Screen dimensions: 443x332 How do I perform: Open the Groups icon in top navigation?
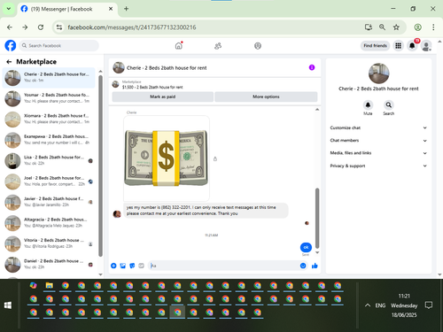click(258, 46)
